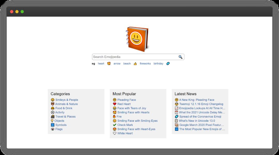Click the Fire emoji icon
This screenshot has height=155, width=279.
click(114, 117)
